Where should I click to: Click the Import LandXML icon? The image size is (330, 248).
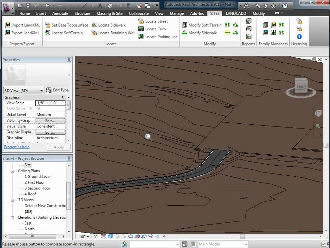click(x=7, y=25)
